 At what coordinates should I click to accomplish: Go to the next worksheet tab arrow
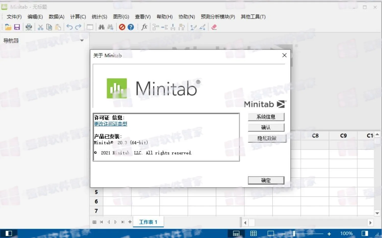(115, 222)
